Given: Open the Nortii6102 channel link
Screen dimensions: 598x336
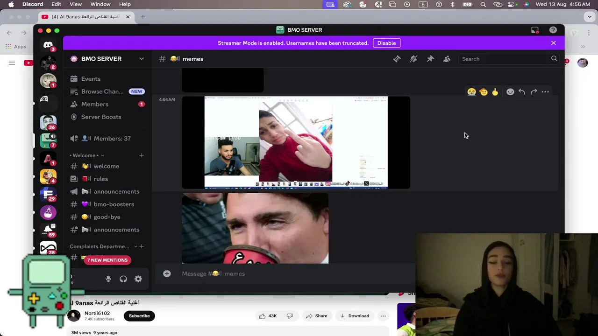Looking at the screenshot, I should click(97, 313).
